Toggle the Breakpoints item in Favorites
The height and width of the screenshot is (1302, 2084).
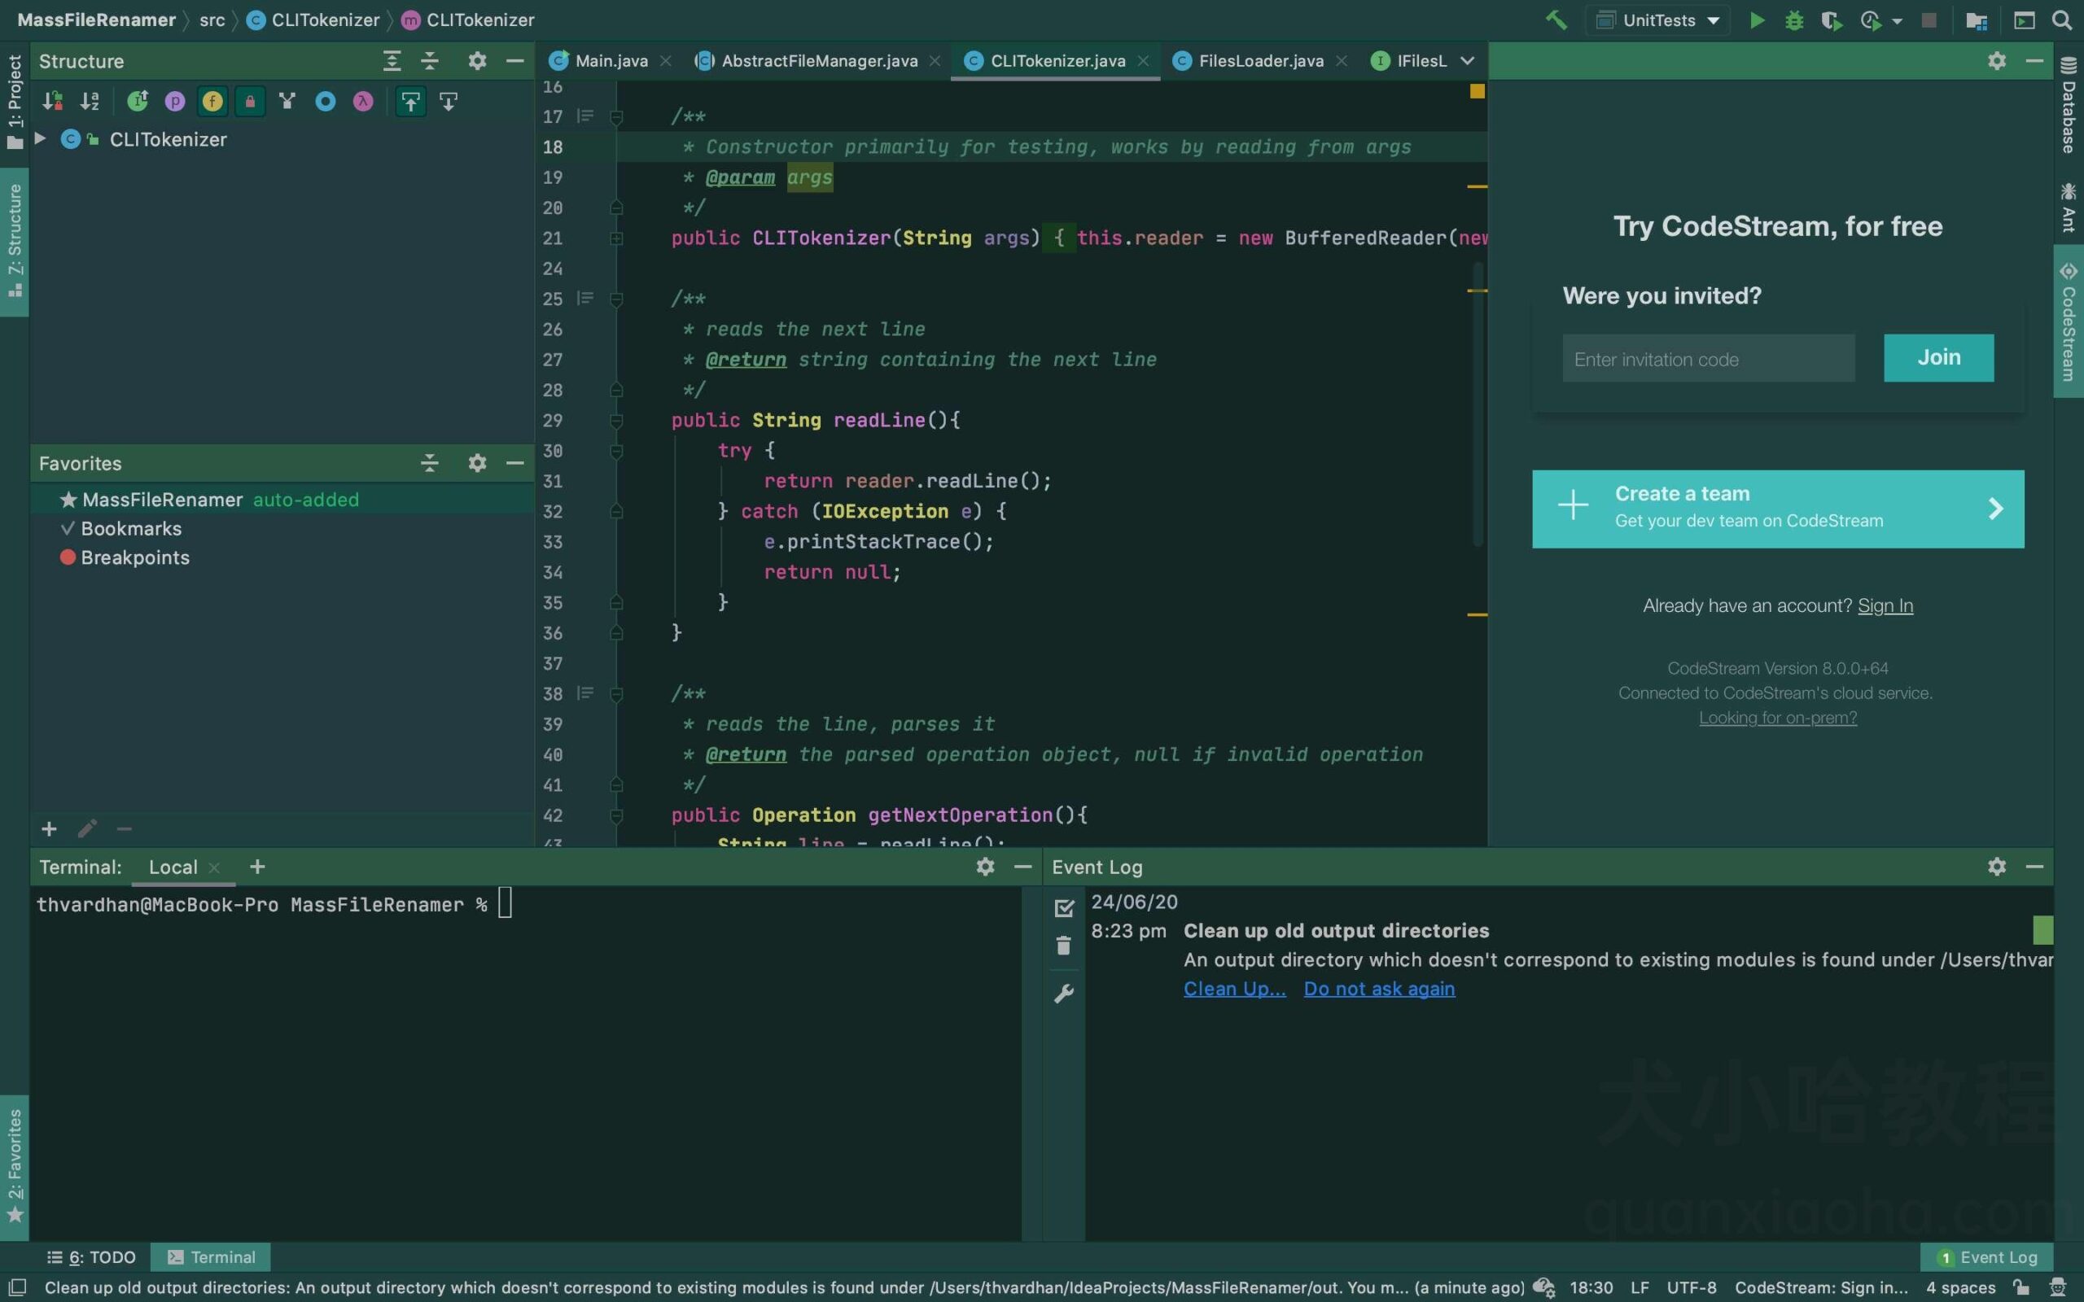click(x=135, y=557)
